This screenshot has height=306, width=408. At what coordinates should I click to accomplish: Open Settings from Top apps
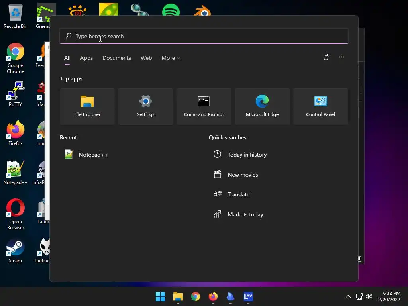145,106
